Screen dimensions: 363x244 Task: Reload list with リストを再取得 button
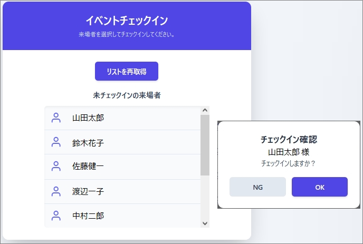point(127,71)
